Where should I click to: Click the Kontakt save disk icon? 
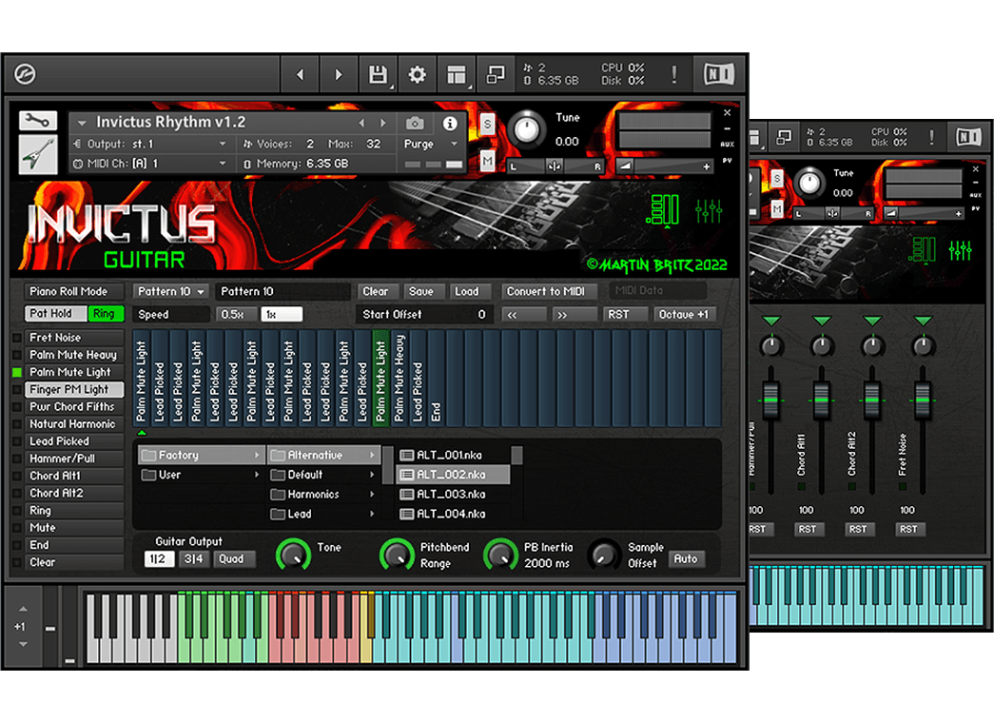point(377,75)
